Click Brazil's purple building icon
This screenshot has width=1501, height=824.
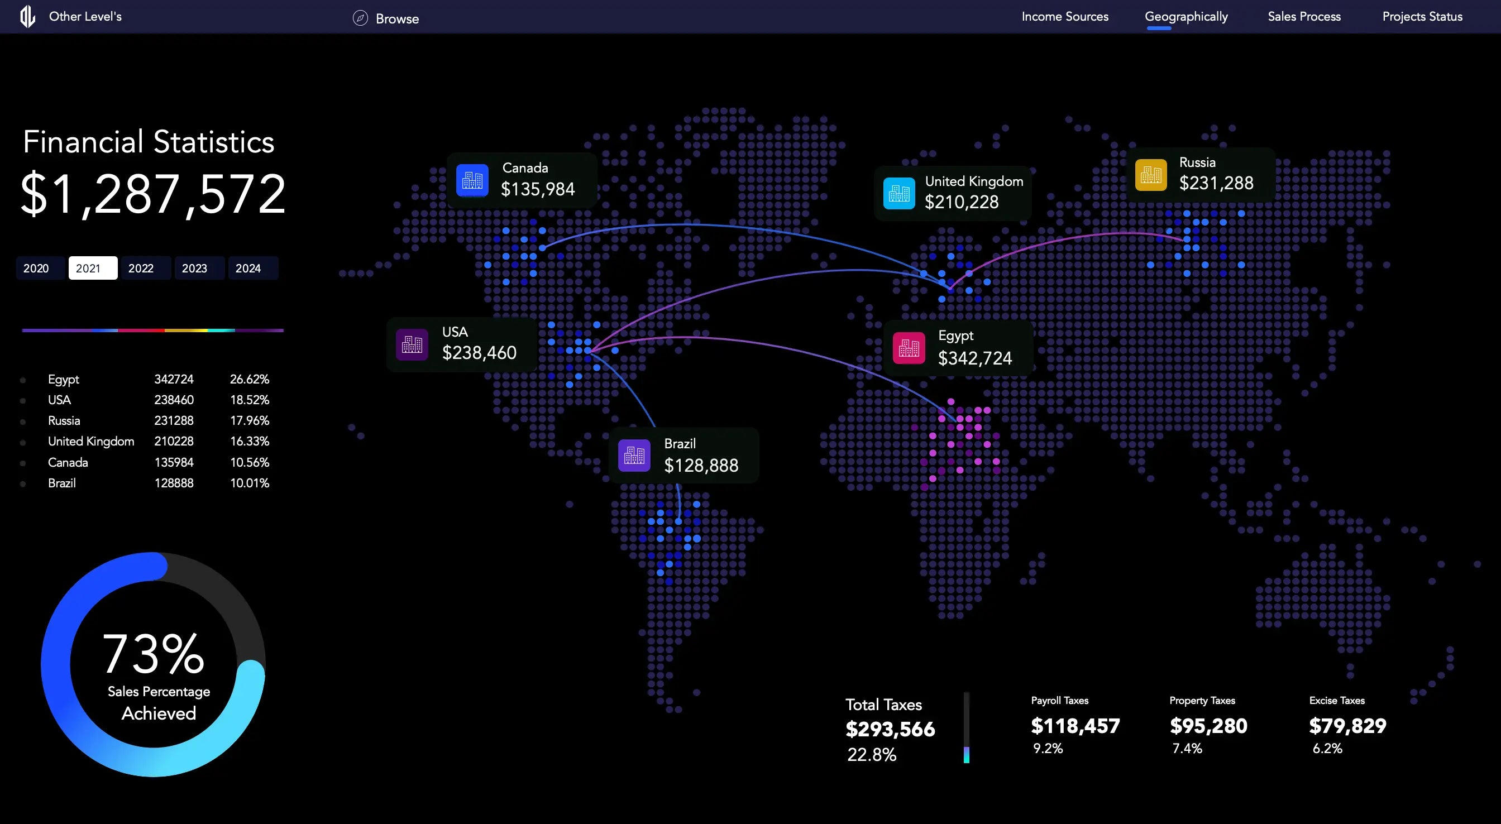coord(634,455)
